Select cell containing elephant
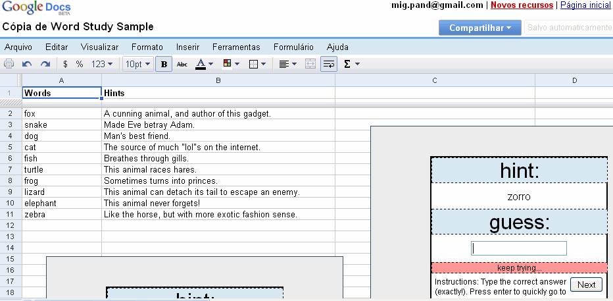 click(x=62, y=203)
